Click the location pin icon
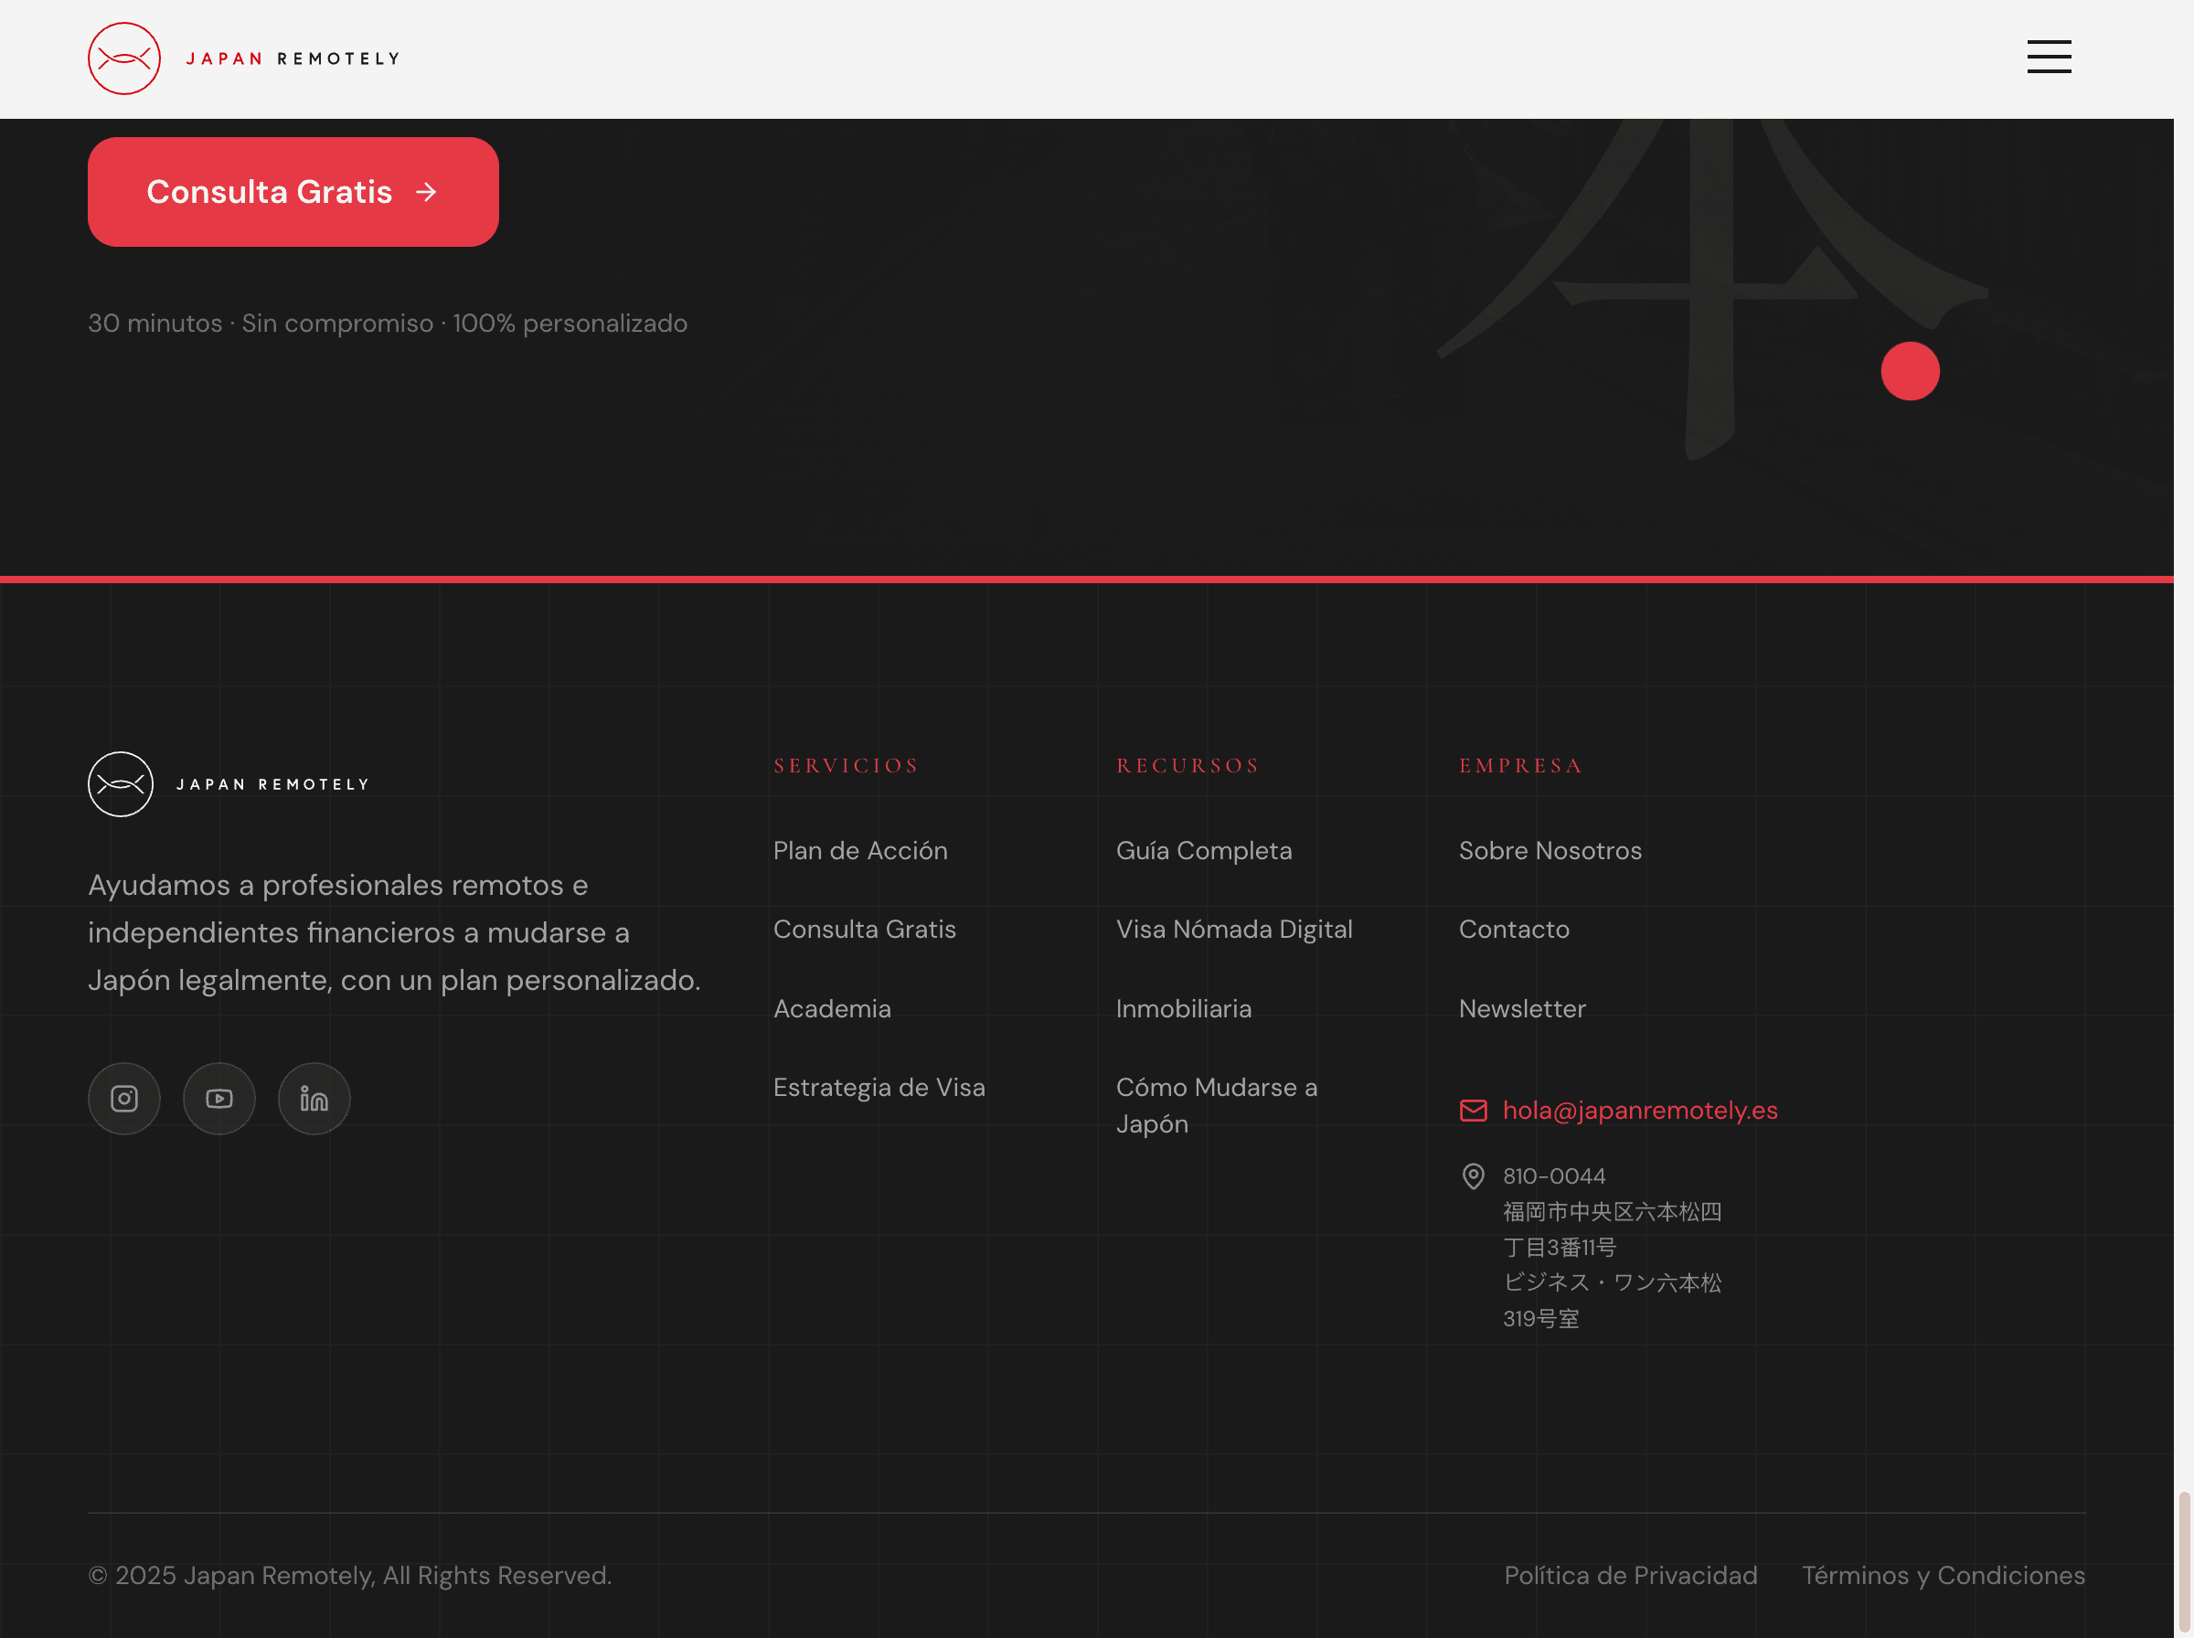The height and width of the screenshot is (1638, 2194). coord(1474,1176)
